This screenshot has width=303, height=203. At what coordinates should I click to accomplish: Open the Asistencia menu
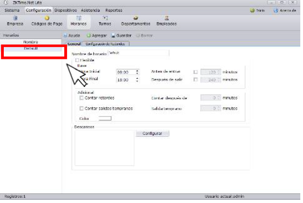[x=90, y=10]
